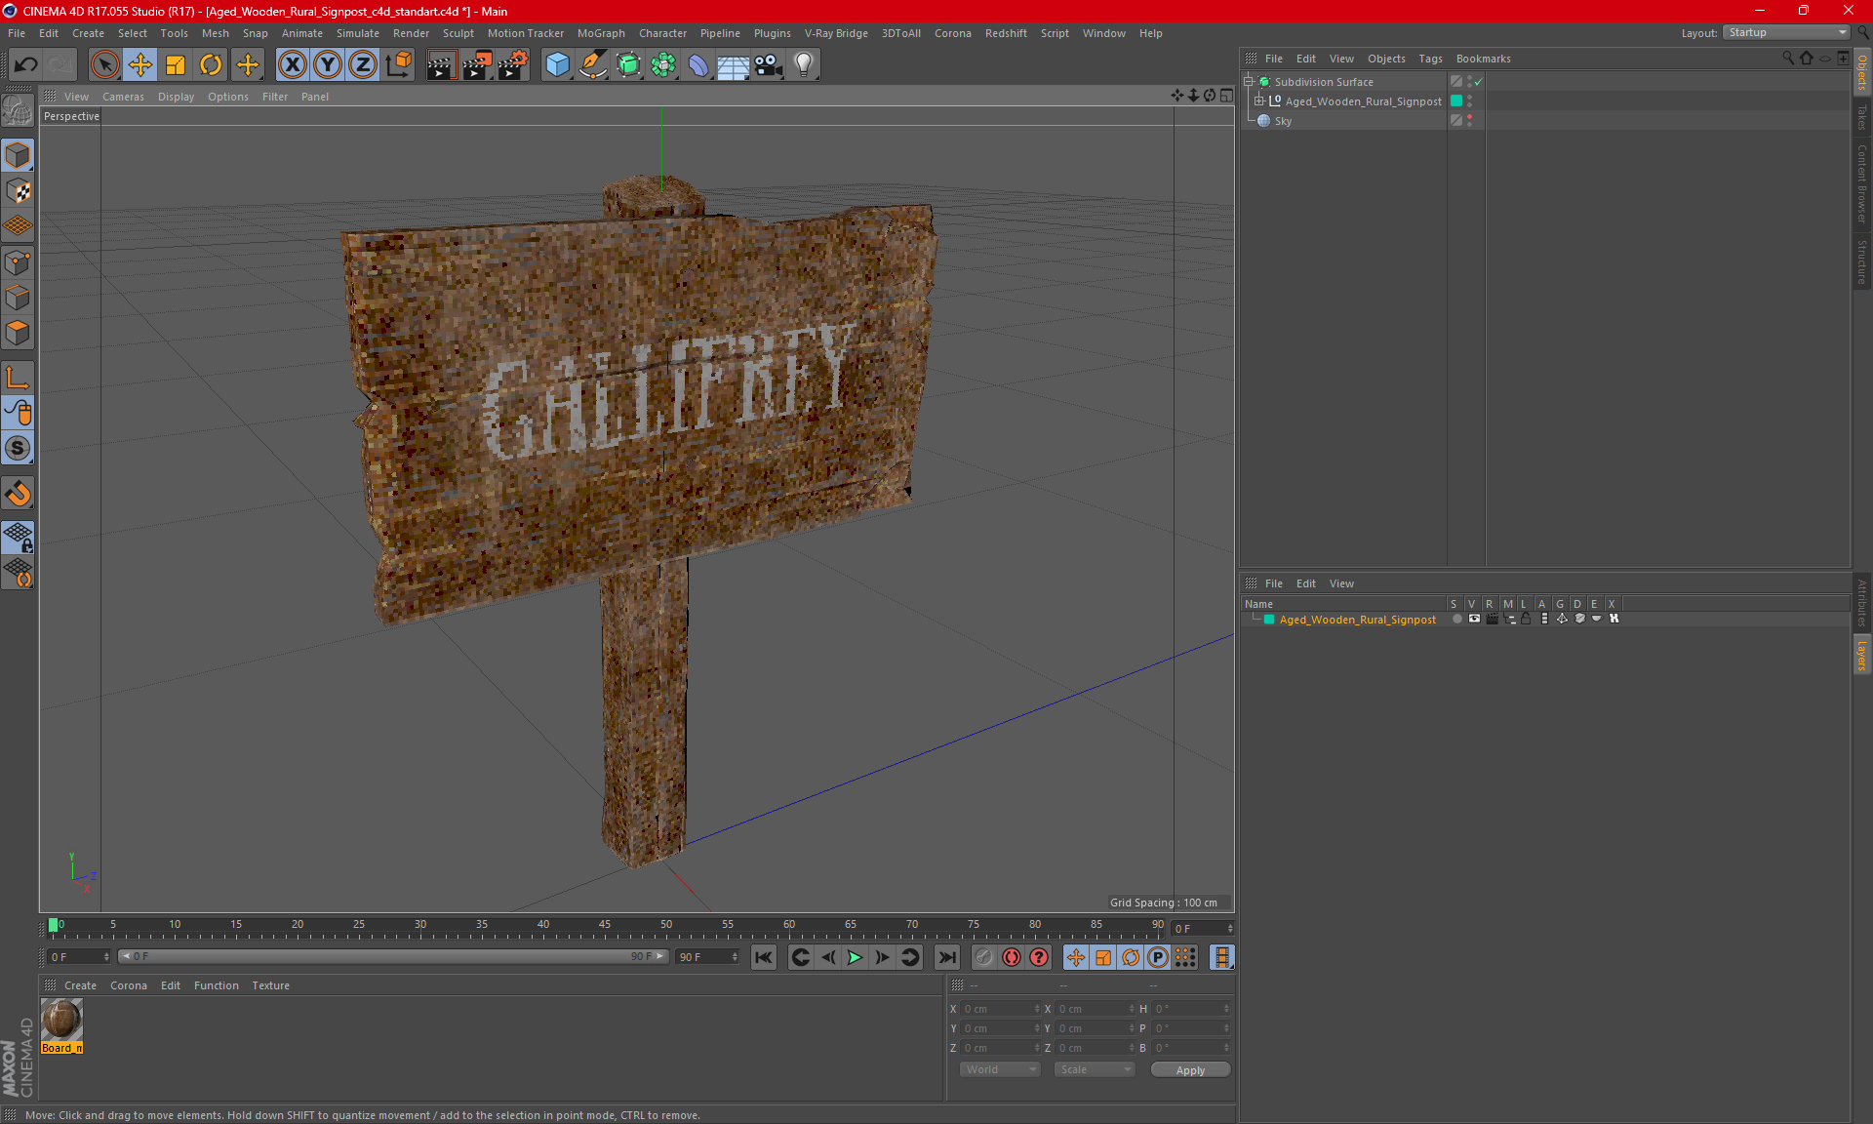Click the X position input field
Screen dimensions: 1873x1124
(1001, 1009)
